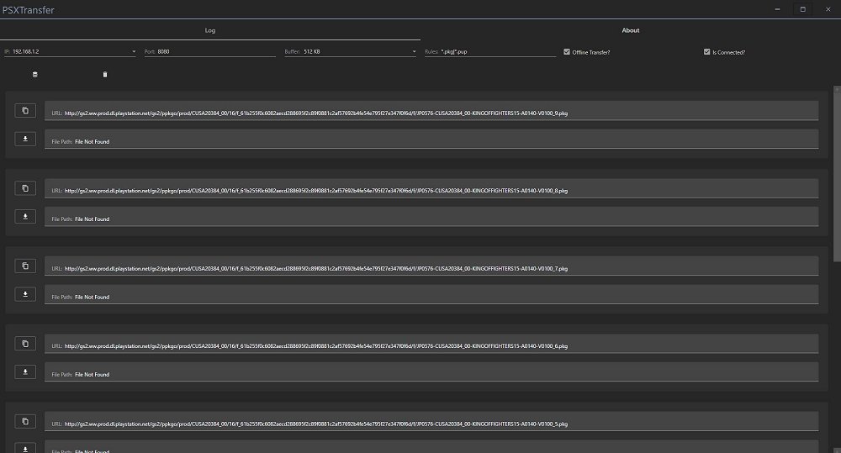This screenshot has width=841, height=453.
Task: Click the download icon under the V0100_9.pkg URL
Action: [25, 139]
